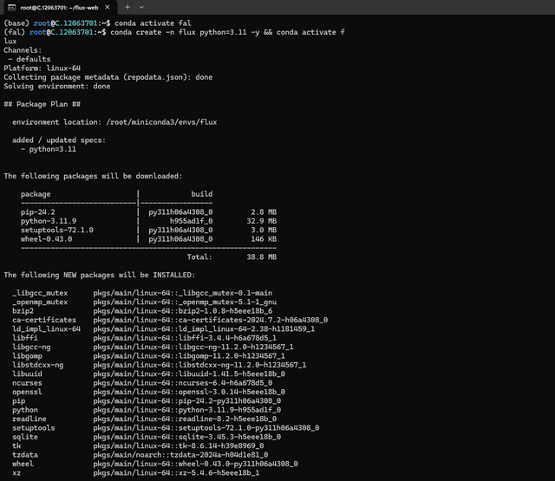Click the 'setuptools-72.1.0' download row

pyautogui.click(x=148, y=230)
